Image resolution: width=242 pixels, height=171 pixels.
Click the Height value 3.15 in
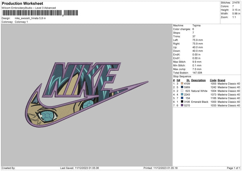[x=236, y=10]
